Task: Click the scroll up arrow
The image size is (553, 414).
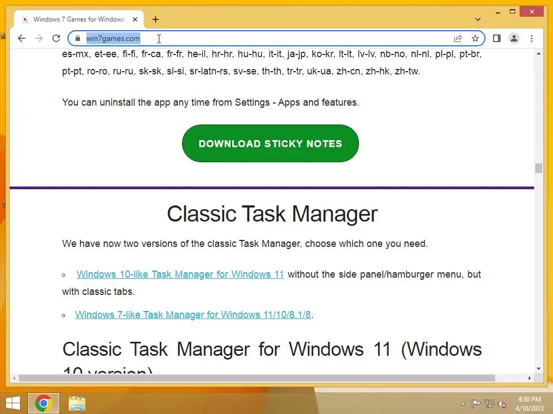Action: pyautogui.click(x=538, y=53)
